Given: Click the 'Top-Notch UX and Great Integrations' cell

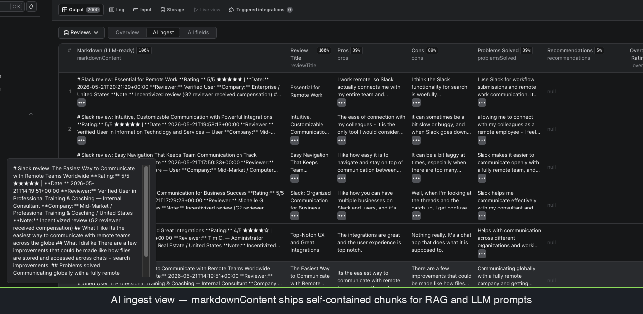Looking at the screenshot, I should coord(308,242).
